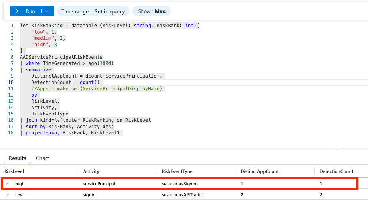Click the DistinctAppCount column header
The height and width of the screenshot is (203, 368).
tap(259, 171)
